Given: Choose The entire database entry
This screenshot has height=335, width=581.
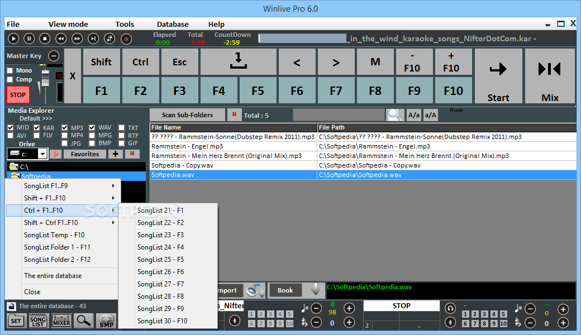Looking at the screenshot, I should click(61, 276).
